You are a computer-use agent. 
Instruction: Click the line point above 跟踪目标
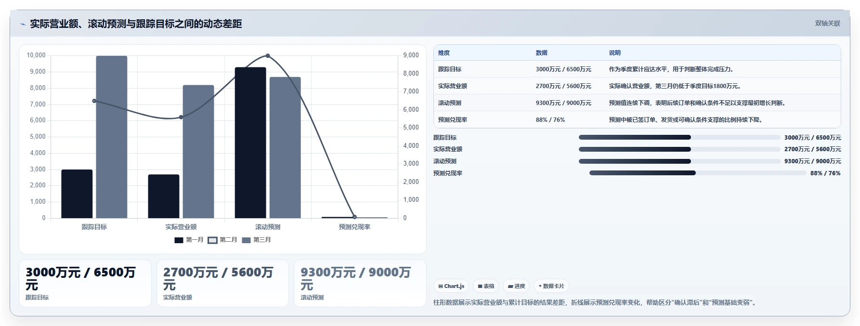point(94,101)
